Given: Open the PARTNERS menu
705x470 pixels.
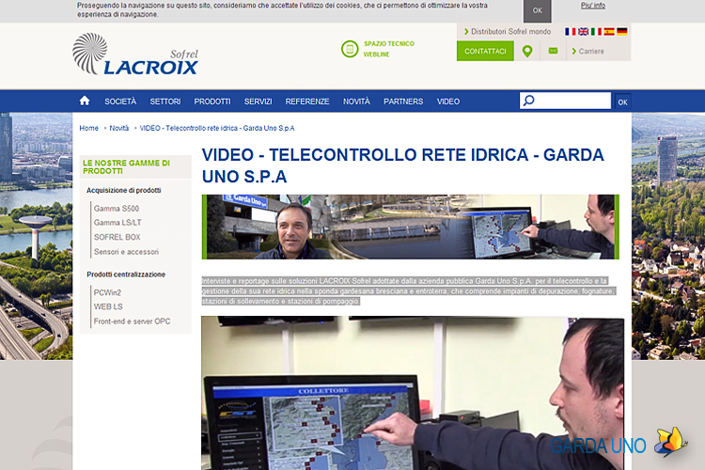Looking at the screenshot, I should pyautogui.click(x=403, y=102).
